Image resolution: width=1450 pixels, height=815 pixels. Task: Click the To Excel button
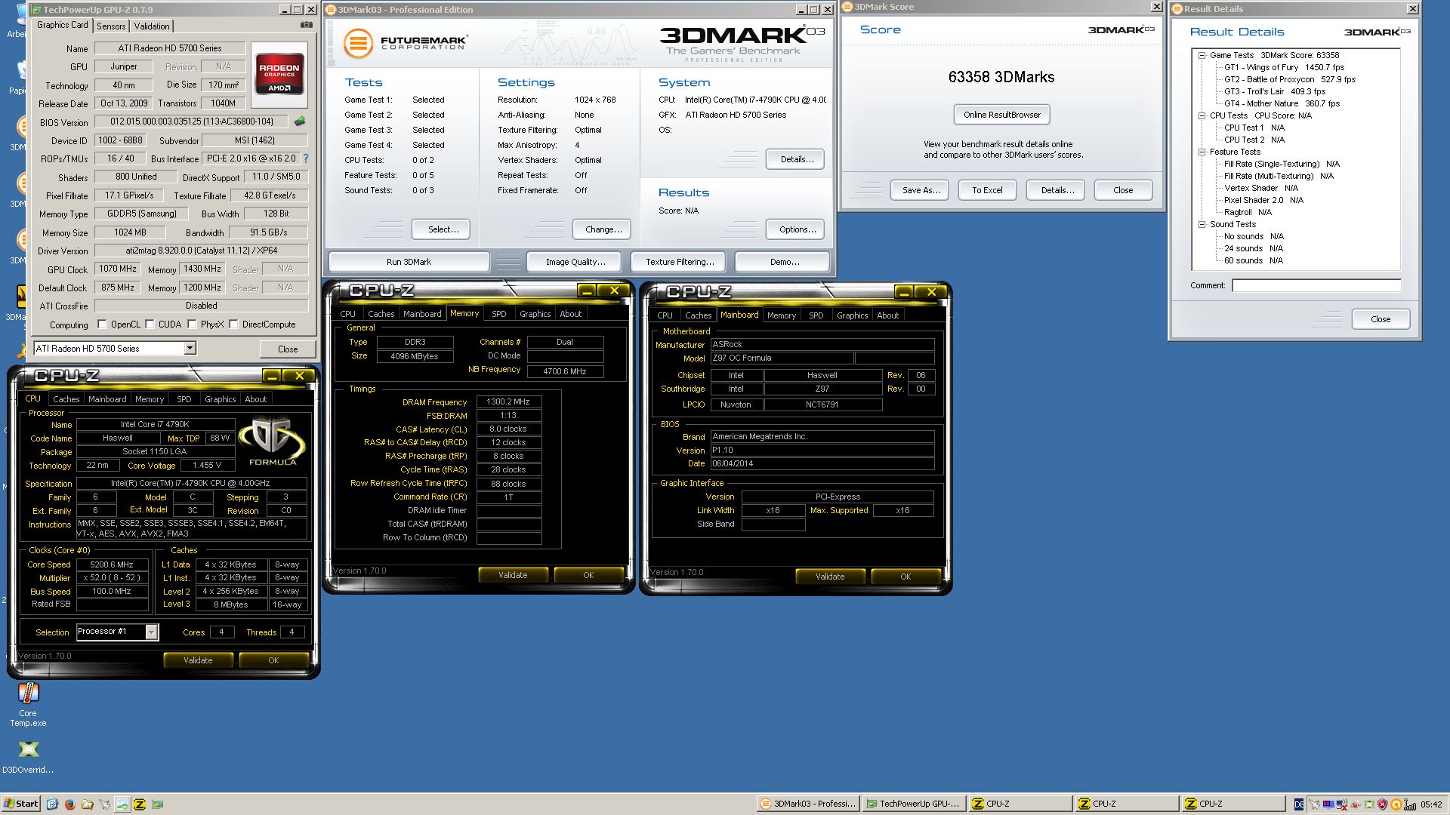coord(988,190)
